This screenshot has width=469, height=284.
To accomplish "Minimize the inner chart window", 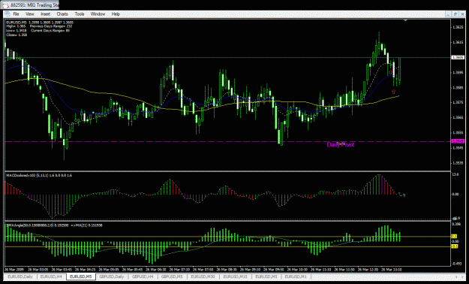I will tap(449, 14).
